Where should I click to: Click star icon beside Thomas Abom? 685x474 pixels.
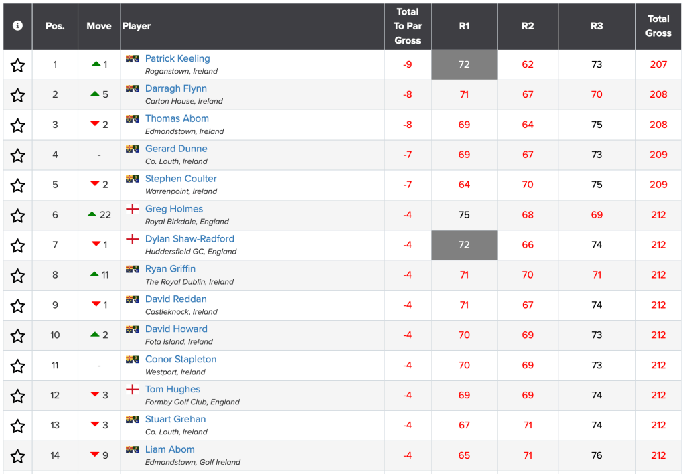click(x=17, y=125)
